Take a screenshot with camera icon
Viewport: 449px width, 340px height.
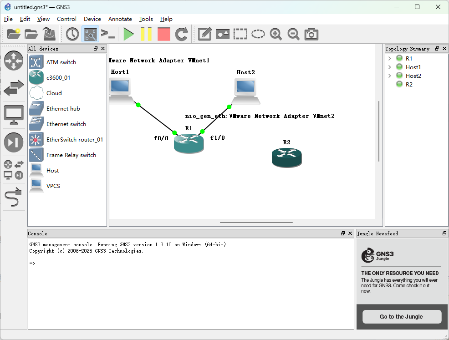click(311, 34)
